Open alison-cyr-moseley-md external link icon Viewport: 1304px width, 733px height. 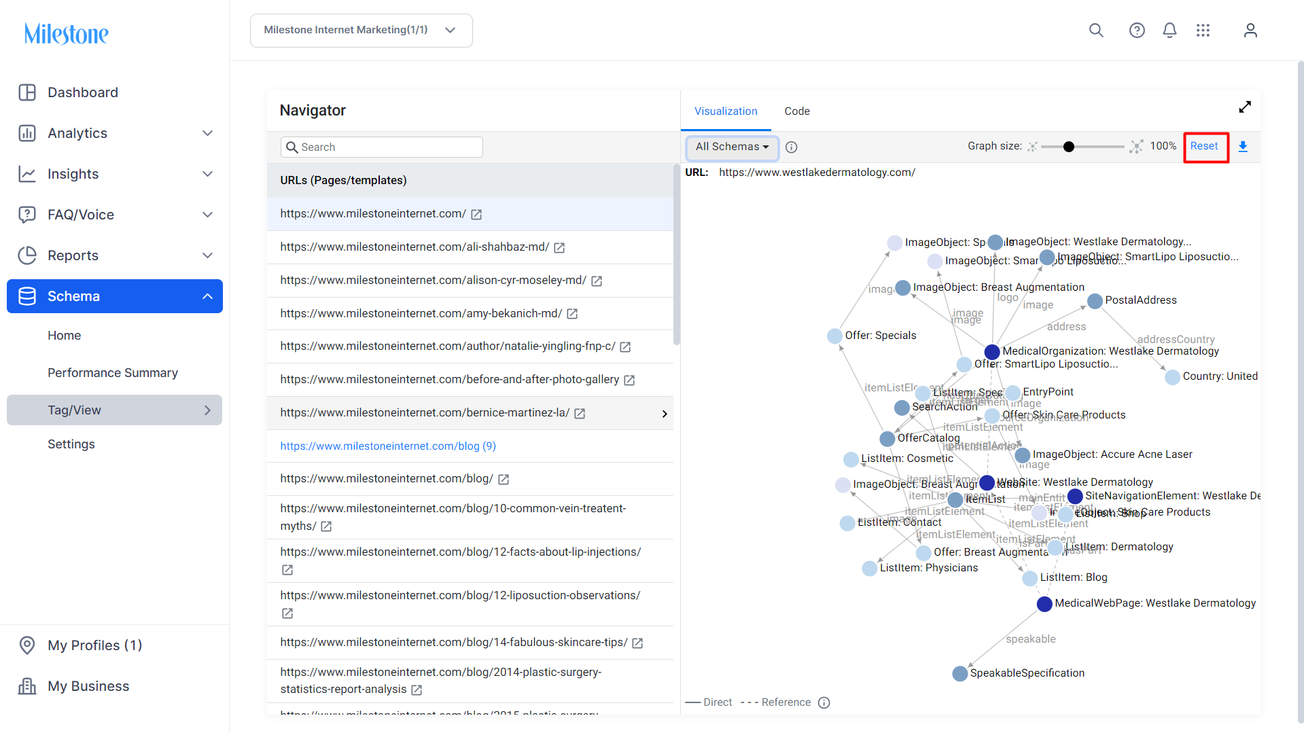pyautogui.click(x=597, y=281)
